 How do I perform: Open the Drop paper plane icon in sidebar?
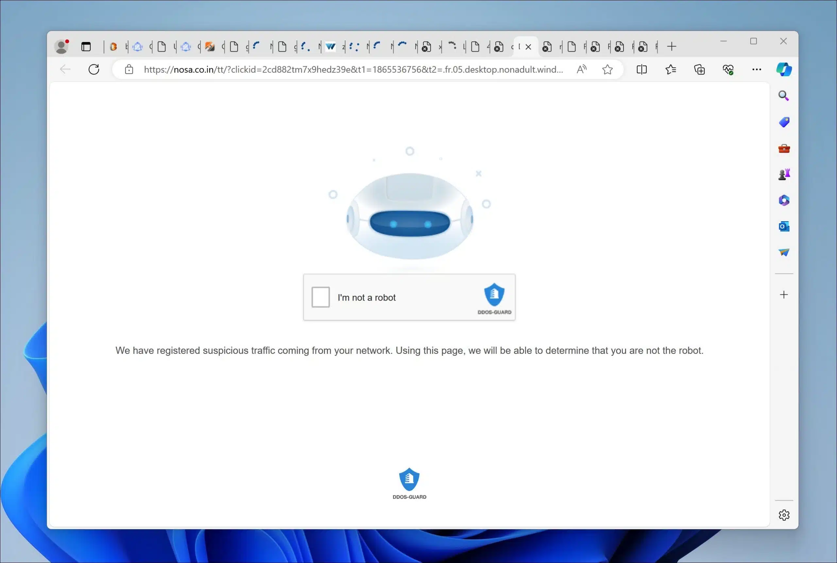click(x=784, y=252)
